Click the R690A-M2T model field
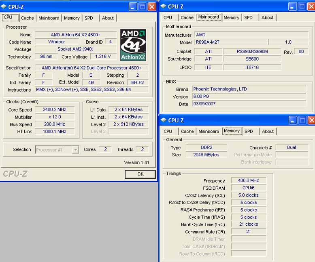The width and height of the screenshot is (315, 262). (x=231, y=42)
